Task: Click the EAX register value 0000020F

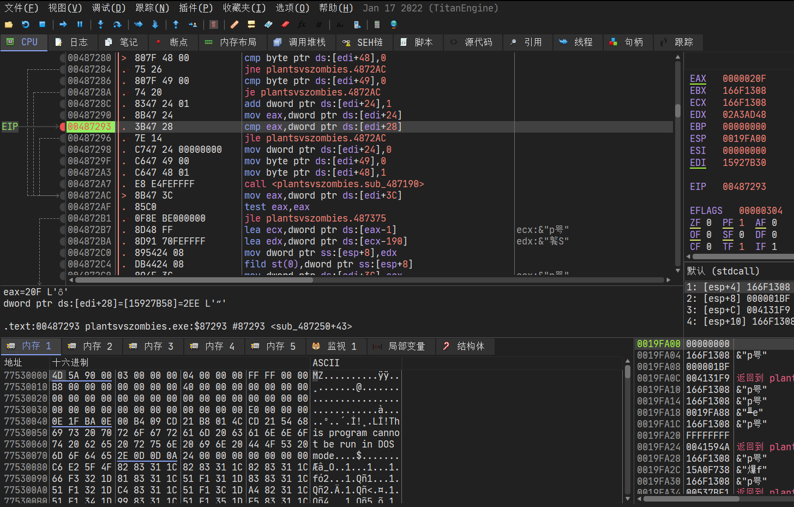Action: (744, 79)
